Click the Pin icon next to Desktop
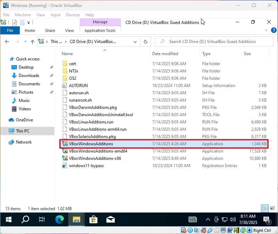Screen dimensions: 278x234 (51, 67)
